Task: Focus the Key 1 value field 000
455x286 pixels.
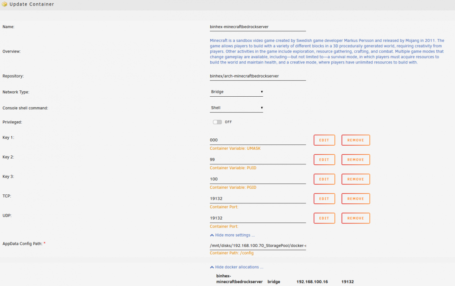Action: 258,140
